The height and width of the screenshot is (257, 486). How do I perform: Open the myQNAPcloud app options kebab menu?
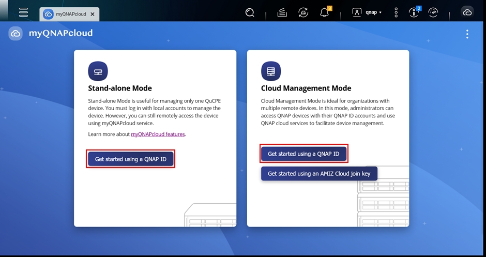coord(467,34)
